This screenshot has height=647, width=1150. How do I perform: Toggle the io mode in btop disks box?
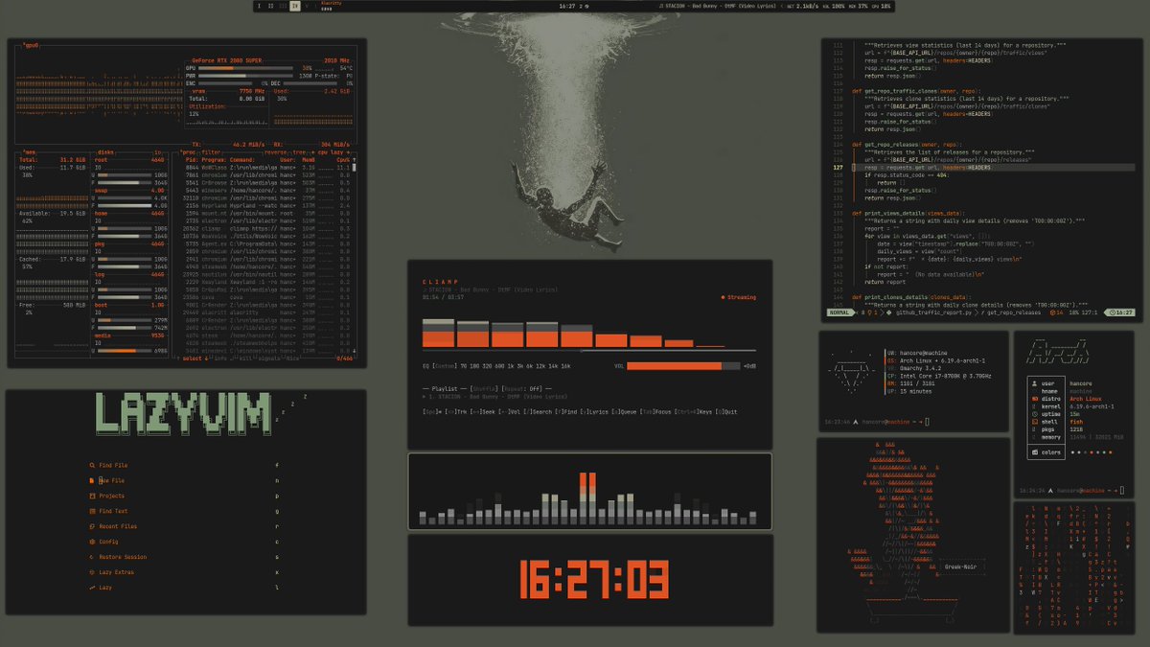[x=158, y=152]
